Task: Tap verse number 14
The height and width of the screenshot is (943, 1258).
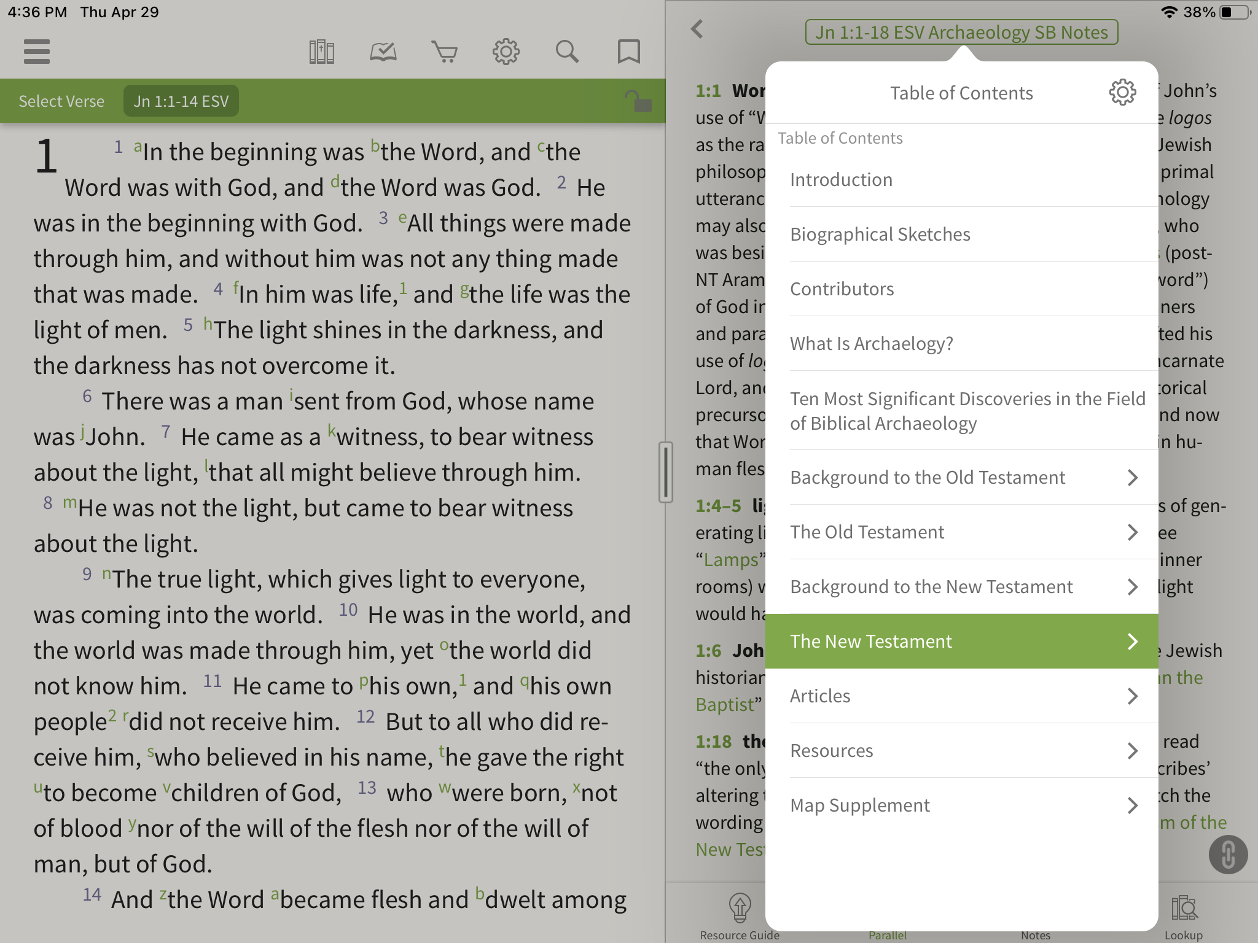Action: pyautogui.click(x=92, y=894)
